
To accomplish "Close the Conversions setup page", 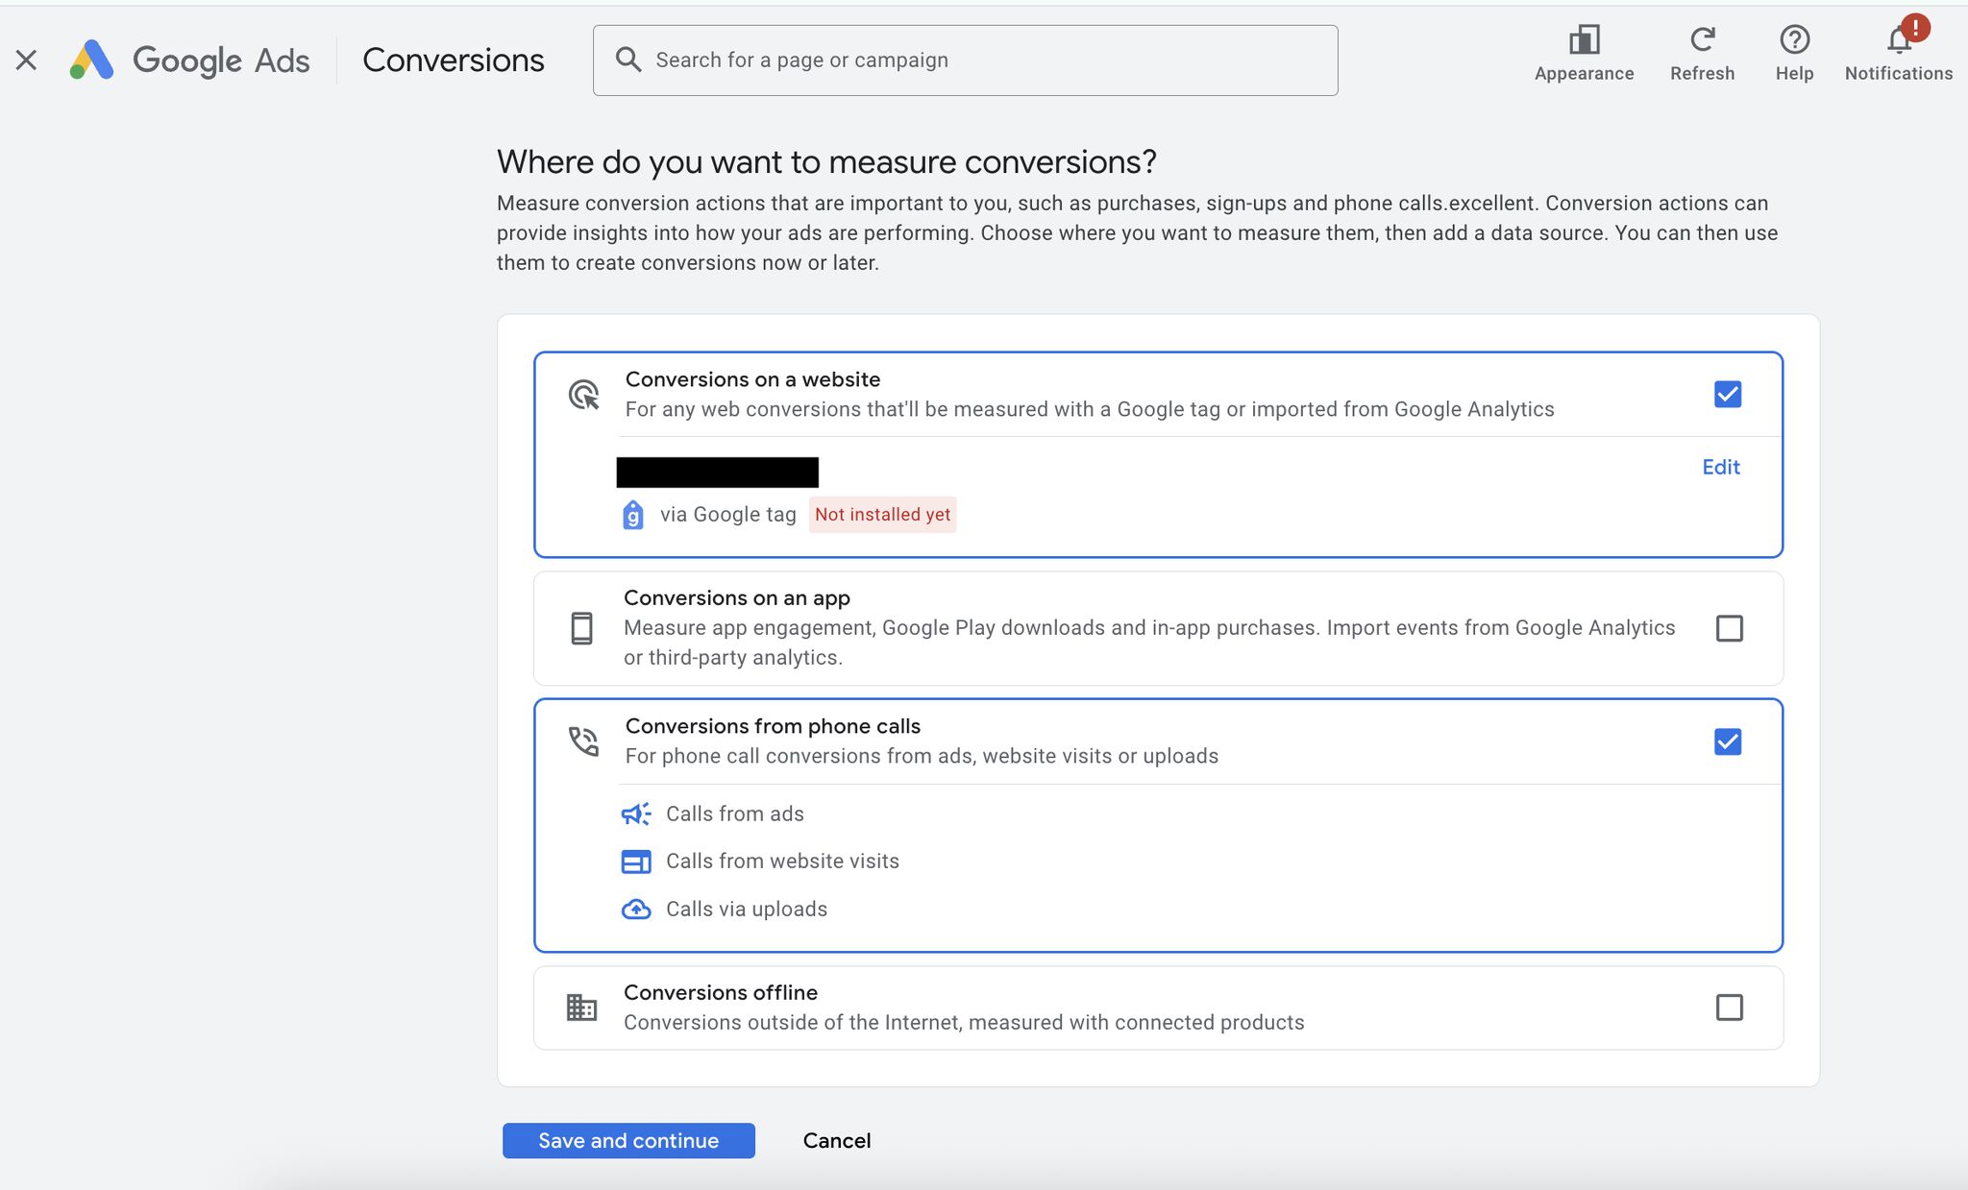I will pos(27,61).
